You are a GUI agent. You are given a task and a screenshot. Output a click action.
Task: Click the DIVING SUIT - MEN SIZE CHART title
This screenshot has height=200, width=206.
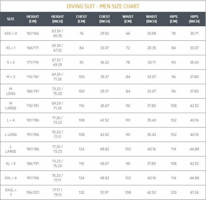click(x=103, y=6)
